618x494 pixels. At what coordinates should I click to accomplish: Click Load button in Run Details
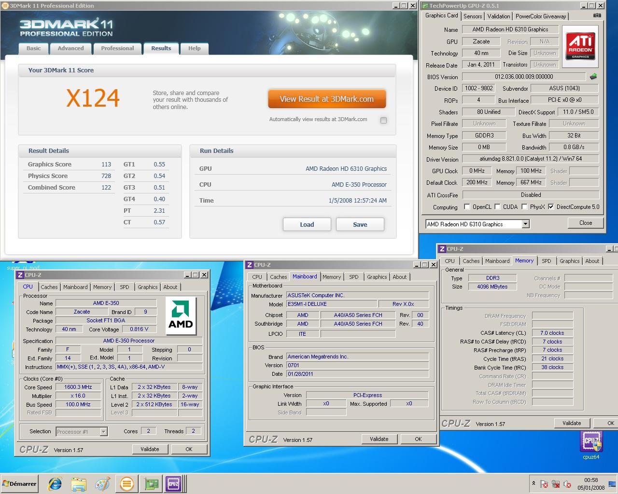point(307,225)
